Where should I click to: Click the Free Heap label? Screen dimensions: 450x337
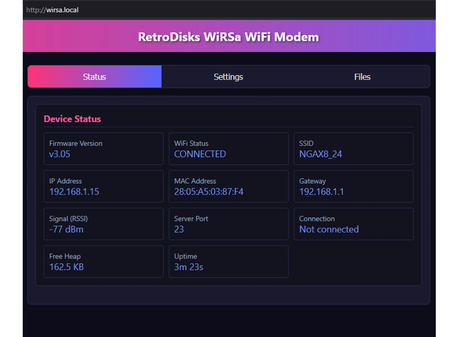click(65, 257)
